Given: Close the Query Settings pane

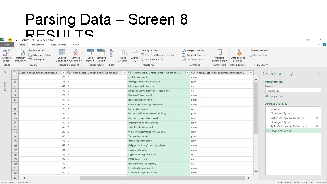Looking at the screenshot, I should click(x=320, y=74).
